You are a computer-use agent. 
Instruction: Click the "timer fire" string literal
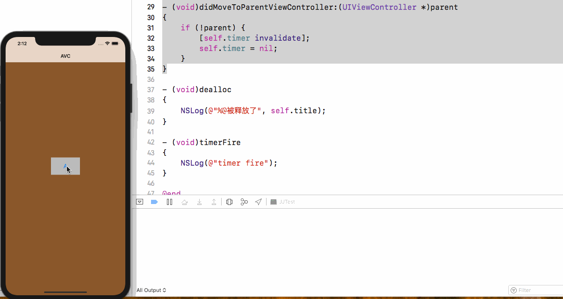tap(238, 163)
